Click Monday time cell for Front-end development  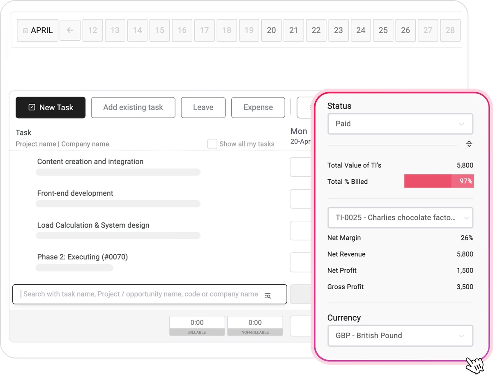pos(302,199)
